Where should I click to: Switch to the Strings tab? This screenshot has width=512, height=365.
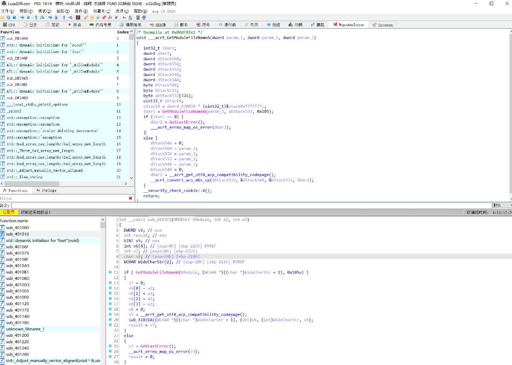(x=46, y=191)
